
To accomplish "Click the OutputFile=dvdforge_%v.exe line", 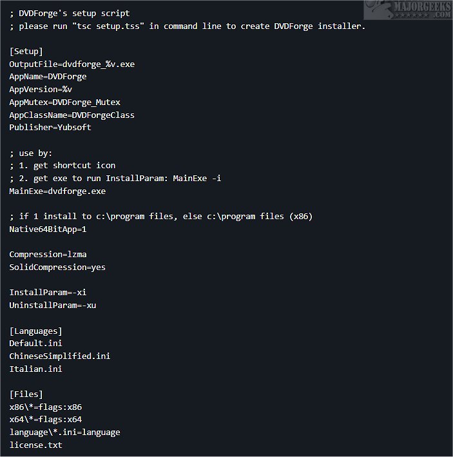I will tap(72, 64).
